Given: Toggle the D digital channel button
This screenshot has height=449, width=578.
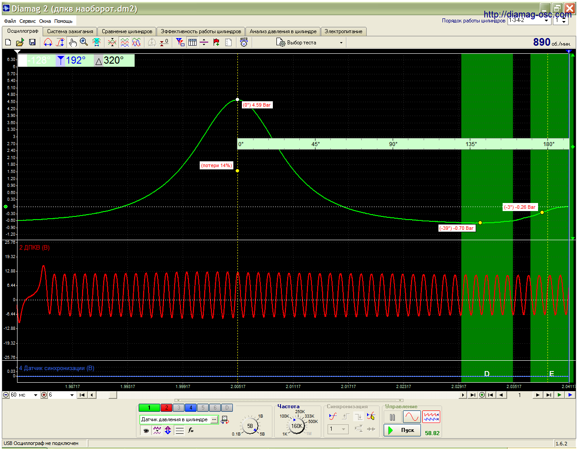Looking at the screenshot, I should coord(227,407).
